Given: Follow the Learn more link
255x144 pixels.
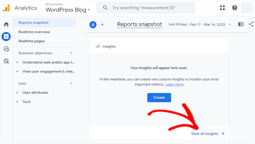Looking at the screenshot, I should click(x=174, y=85).
